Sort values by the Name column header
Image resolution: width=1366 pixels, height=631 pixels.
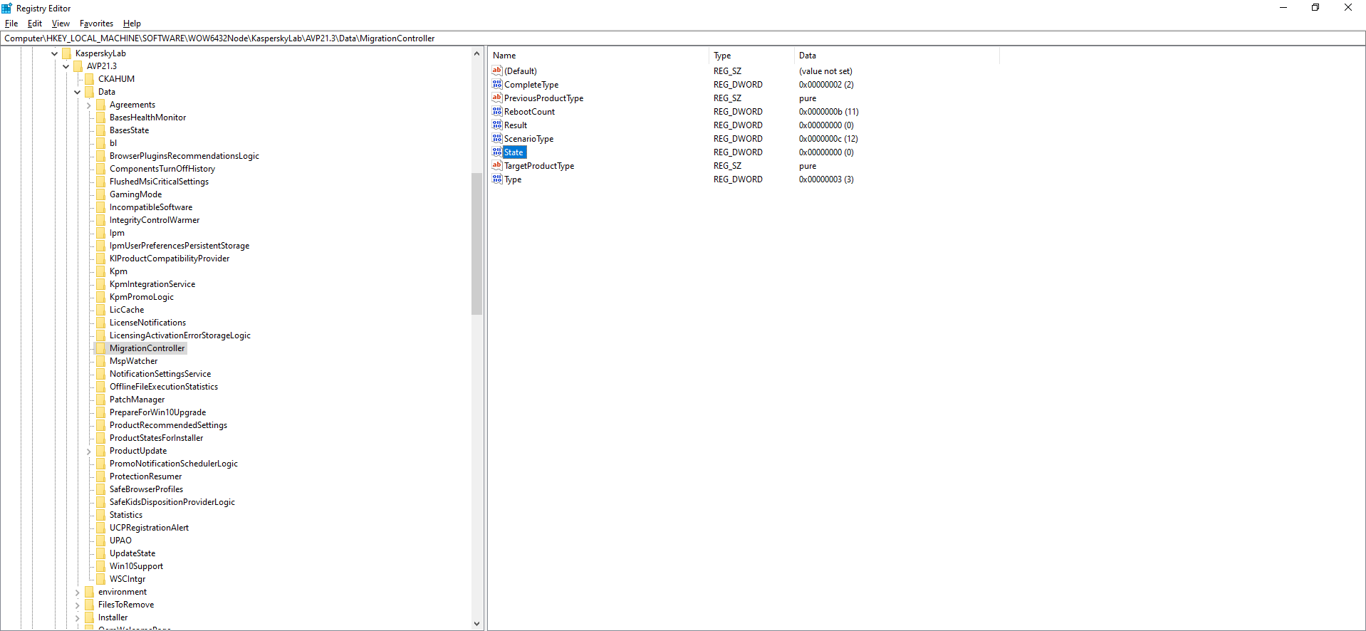[598, 56]
